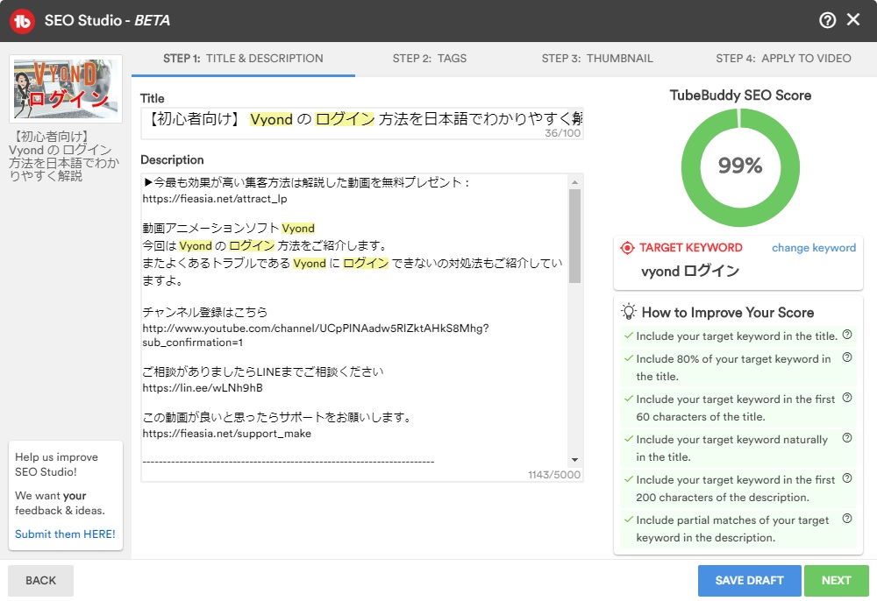
Task: Switch to Step 3: Thumbnail tab
Action: (x=596, y=59)
